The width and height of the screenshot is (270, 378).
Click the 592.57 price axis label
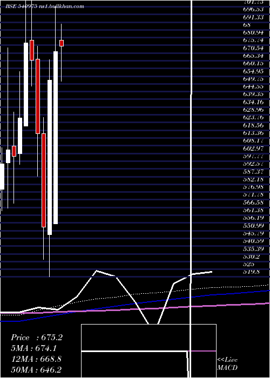point(253,164)
